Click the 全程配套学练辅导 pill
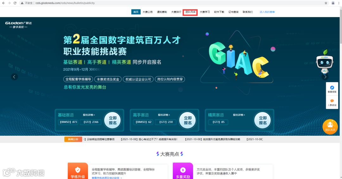342x179 pixels. [78, 79]
